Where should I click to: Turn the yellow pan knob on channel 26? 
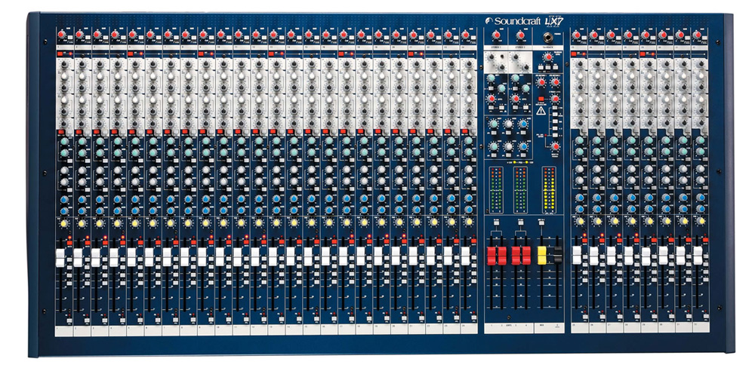pyautogui.click(x=597, y=221)
